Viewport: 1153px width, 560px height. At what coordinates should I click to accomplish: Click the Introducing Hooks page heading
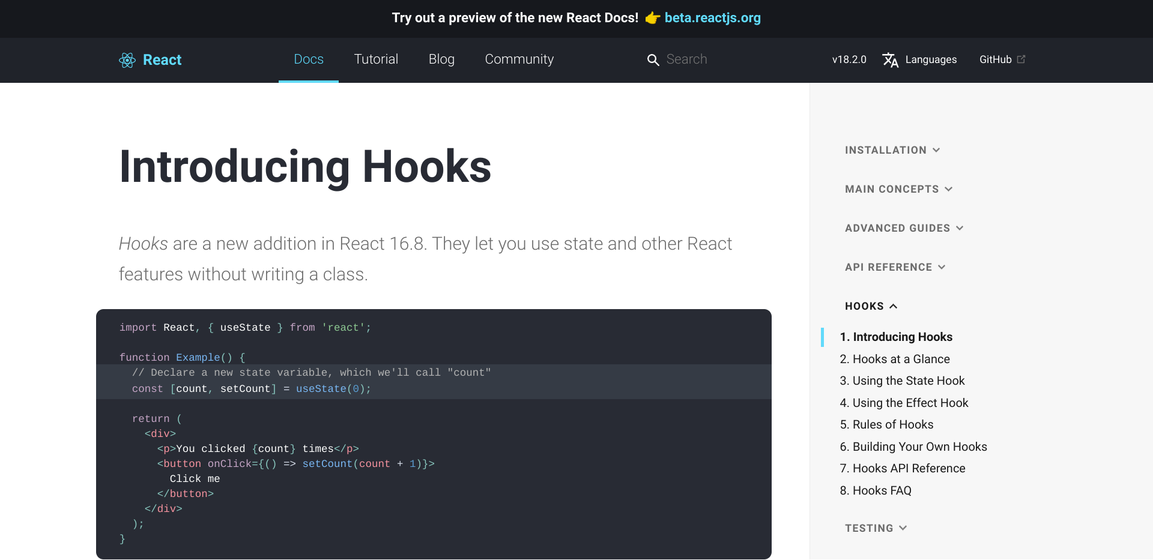click(x=305, y=166)
